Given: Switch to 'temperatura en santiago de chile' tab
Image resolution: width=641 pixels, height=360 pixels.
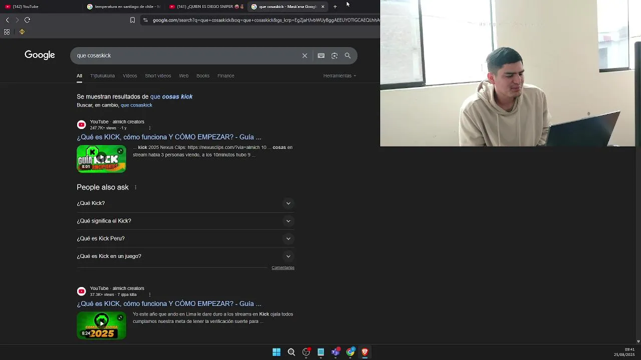Looking at the screenshot, I should pos(124,6).
